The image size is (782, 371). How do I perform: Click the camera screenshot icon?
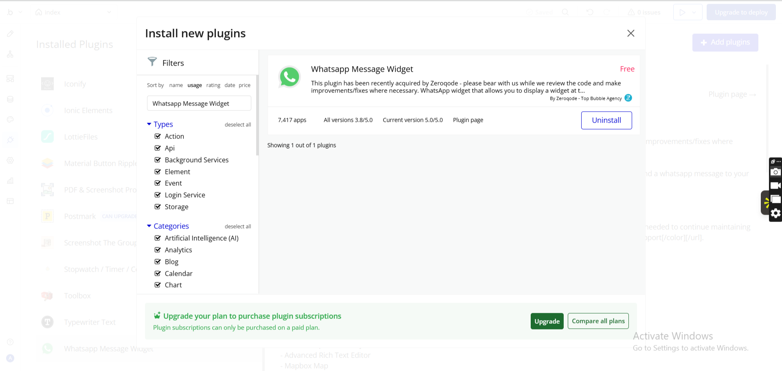(775, 172)
